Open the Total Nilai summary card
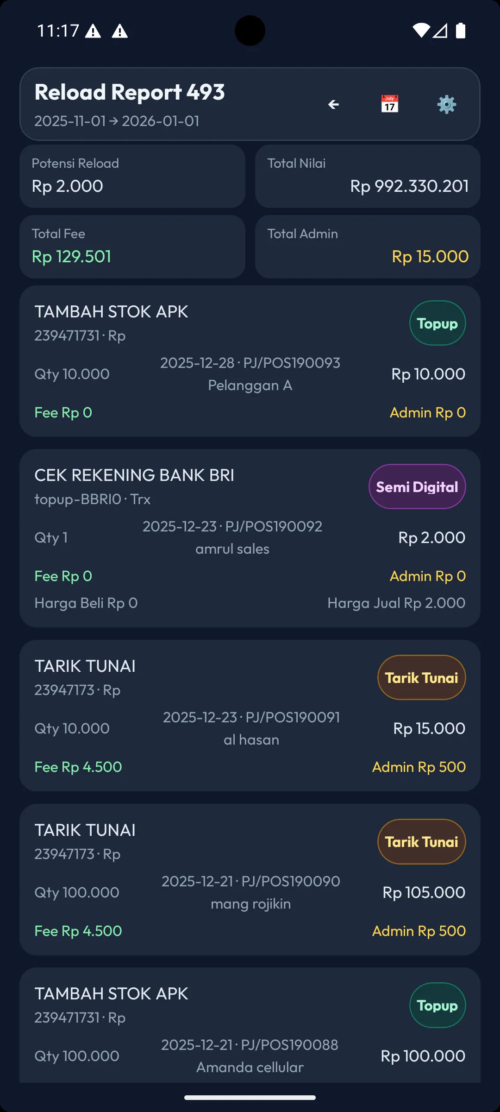The width and height of the screenshot is (500, 1112). click(x=368, y=176)
